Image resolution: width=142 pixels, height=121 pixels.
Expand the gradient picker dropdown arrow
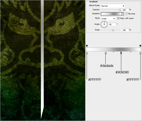(123, 14)
